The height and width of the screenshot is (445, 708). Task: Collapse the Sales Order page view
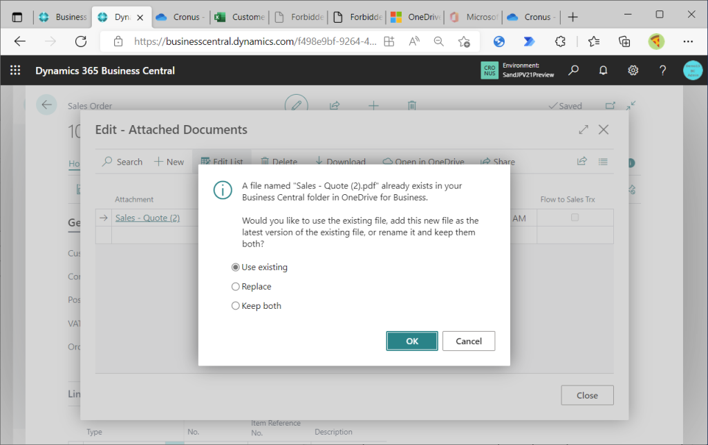[631, 105]
